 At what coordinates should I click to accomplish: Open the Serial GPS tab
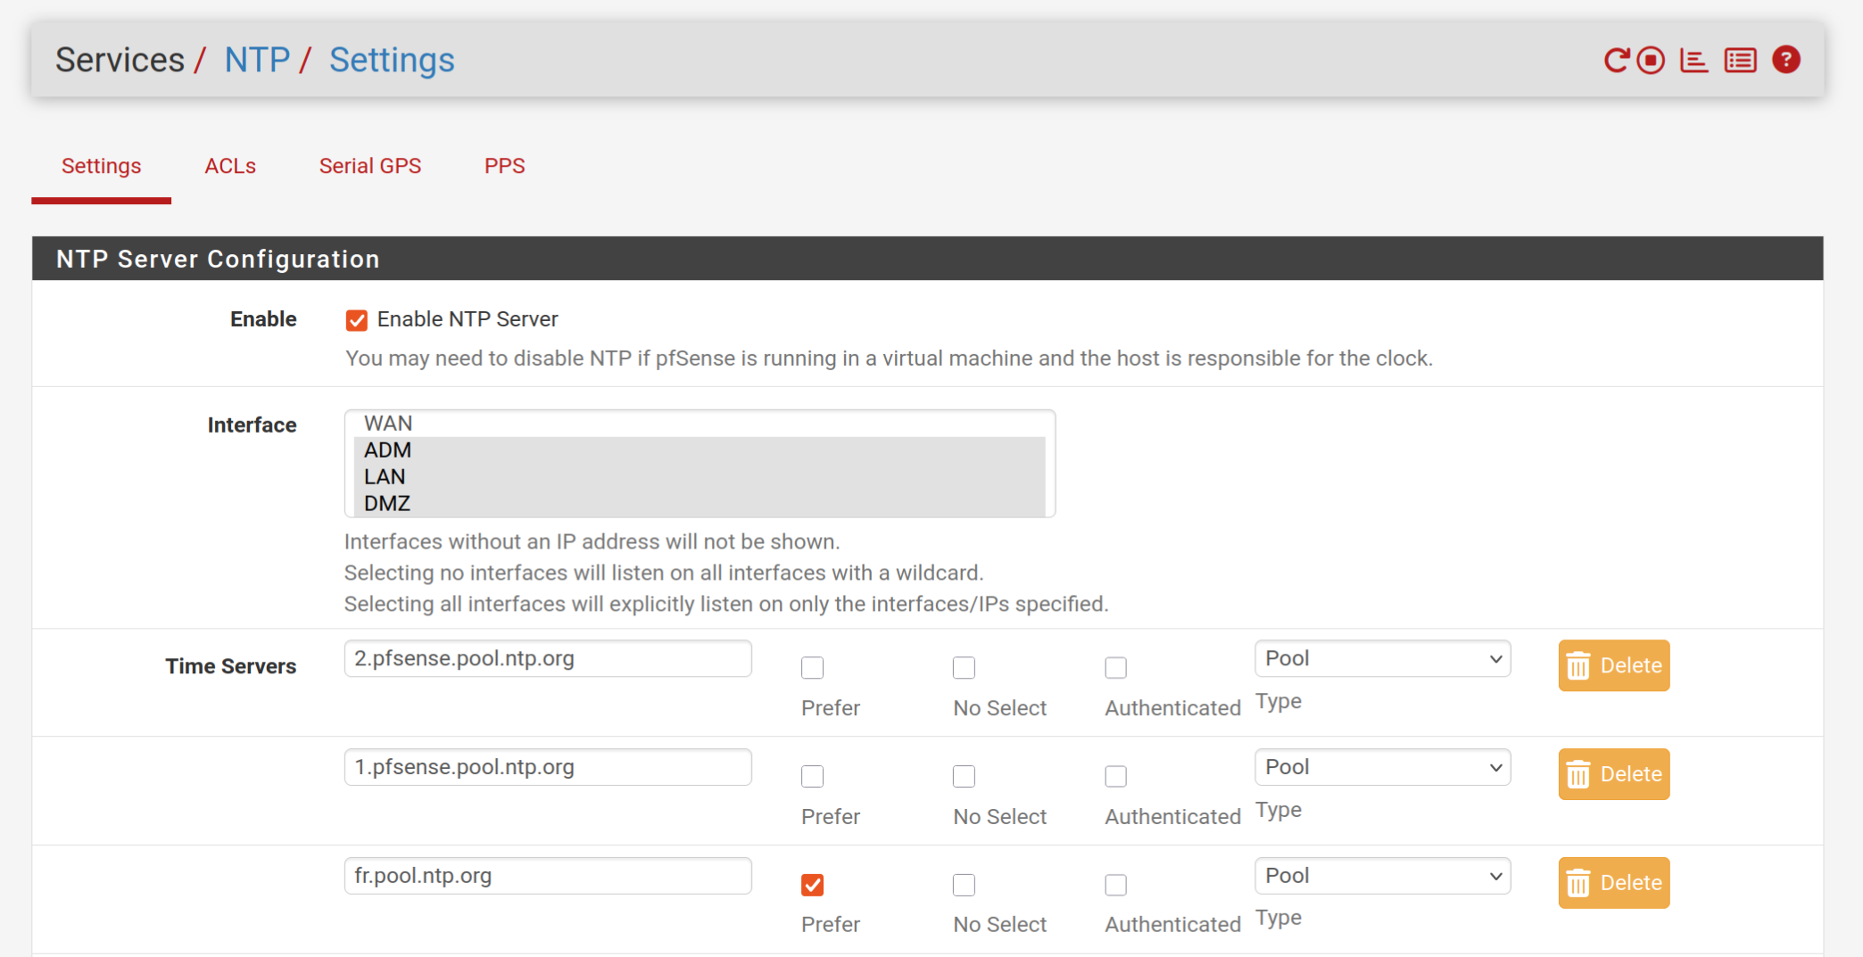pos(370,166)
